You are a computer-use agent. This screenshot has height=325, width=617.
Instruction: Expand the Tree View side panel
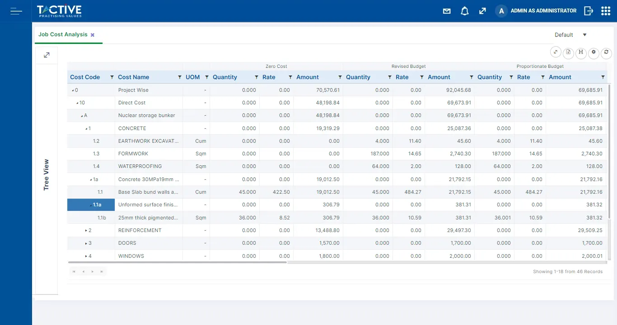47,55
